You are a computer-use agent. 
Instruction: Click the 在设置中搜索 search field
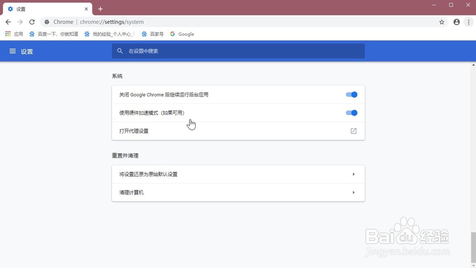(238, 51)
